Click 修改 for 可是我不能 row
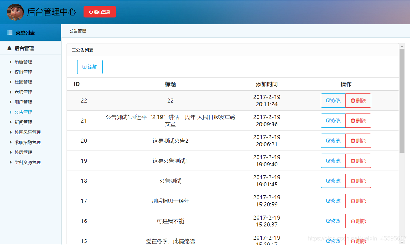 point(333,221)
